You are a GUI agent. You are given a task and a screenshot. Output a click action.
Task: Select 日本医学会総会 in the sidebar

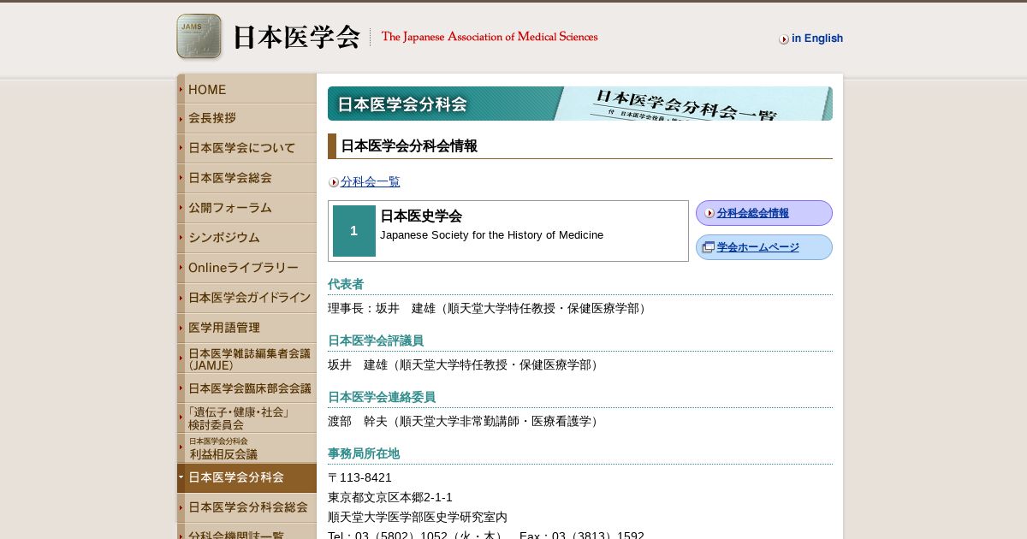(246, 179)
